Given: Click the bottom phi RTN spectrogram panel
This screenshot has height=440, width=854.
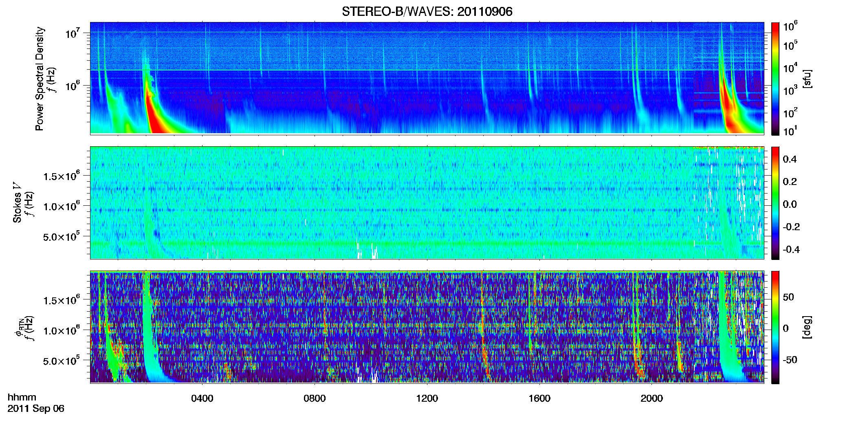Looking at the screenshot, I should coord(427,327).
